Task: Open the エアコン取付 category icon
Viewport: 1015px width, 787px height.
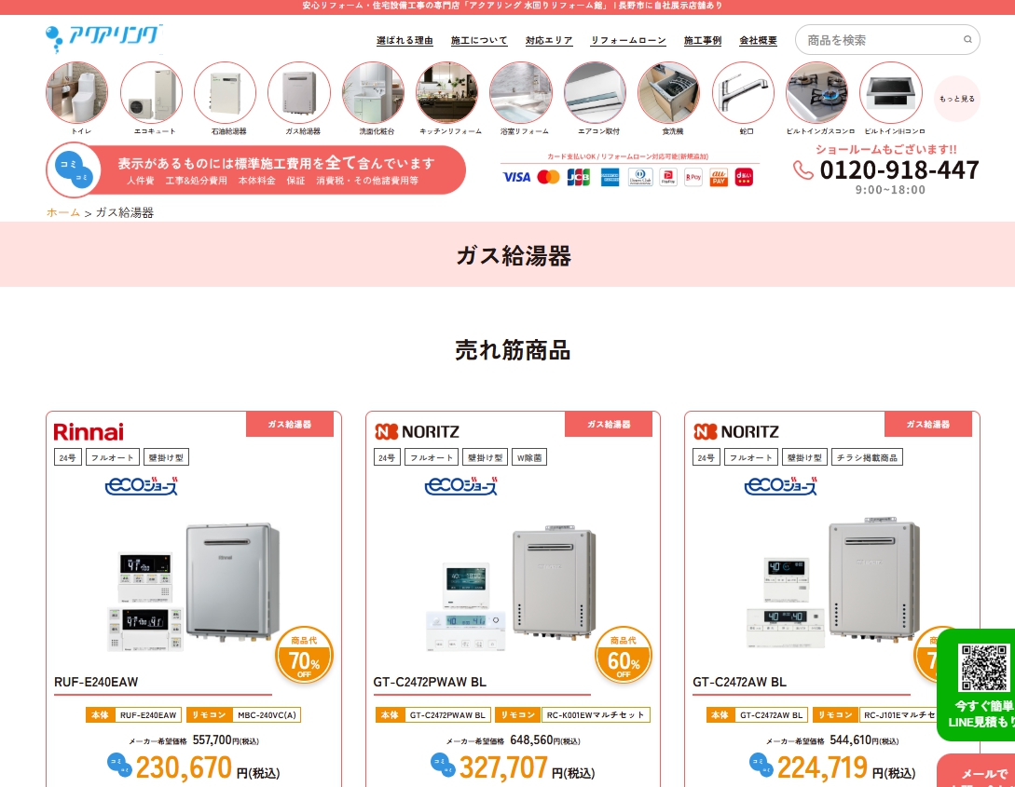Action: 595,92
